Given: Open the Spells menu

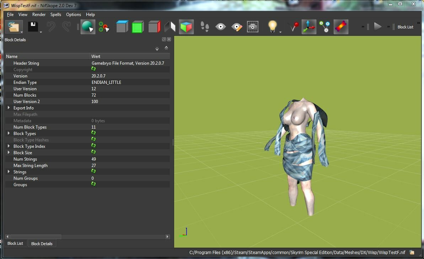Looking at the screenshot, I should (x=56, y=15).
